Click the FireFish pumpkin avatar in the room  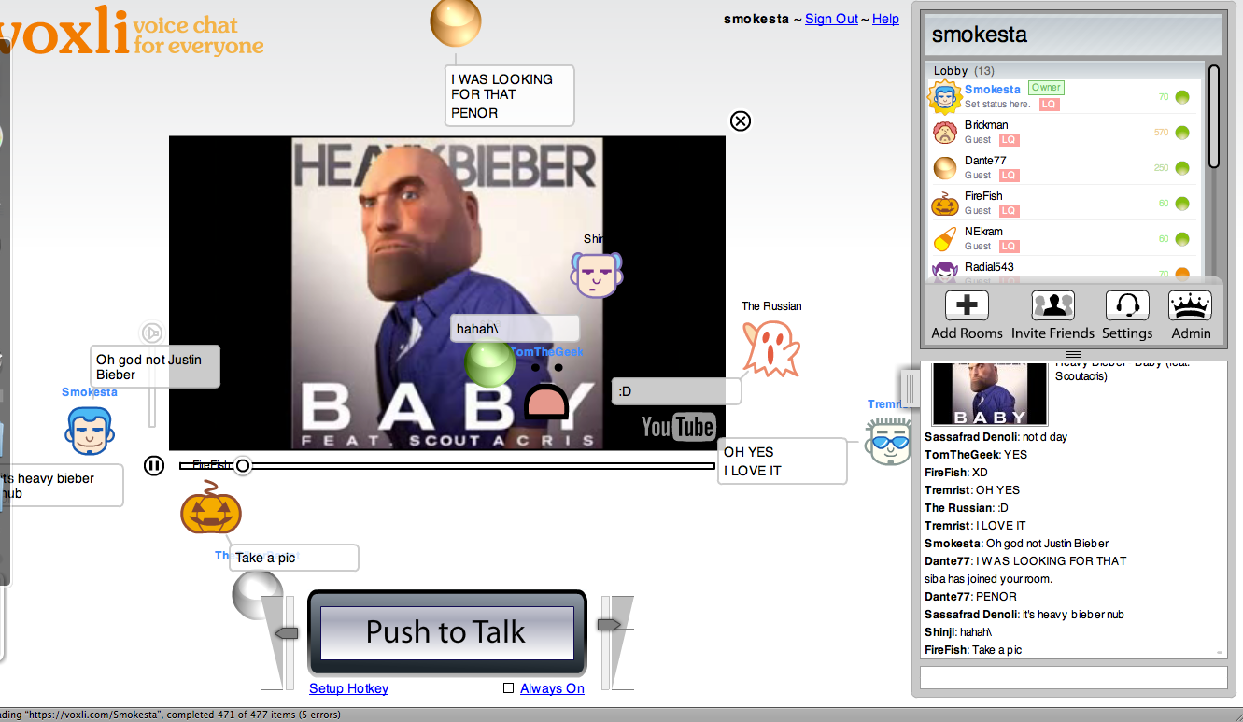(x=211, y=509)
